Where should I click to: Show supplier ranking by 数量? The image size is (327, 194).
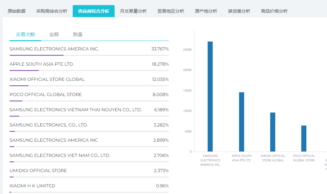pyautogui.click(x=78, y=35)
